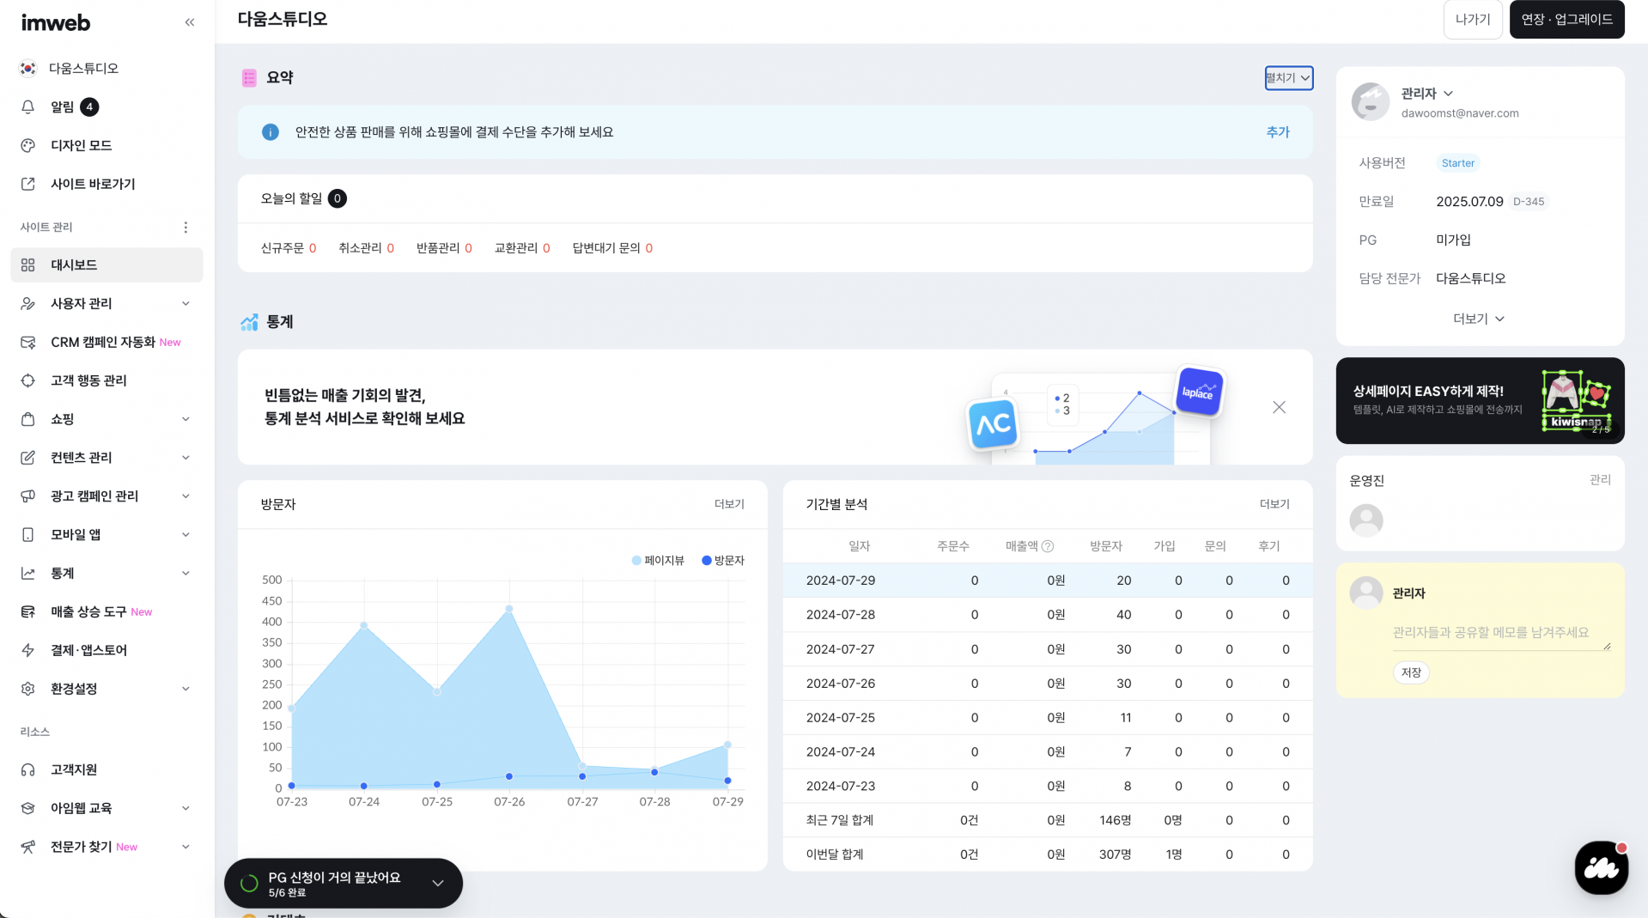
Task: Click the admin memo text field
Action: (x=1499, y=633)
